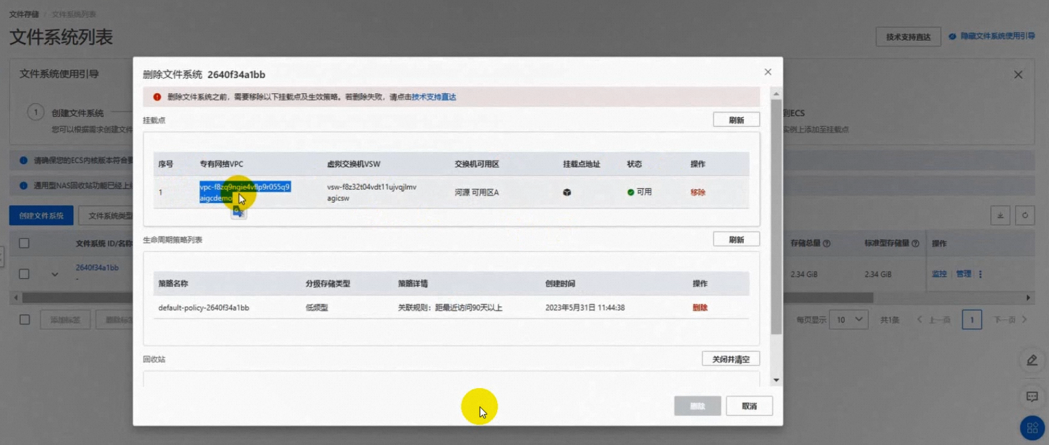Tick the checkbox next to 添加标签 button
Image resolution: width=1049 pixels, height=445 pixels.
click(x=24, y=320)
